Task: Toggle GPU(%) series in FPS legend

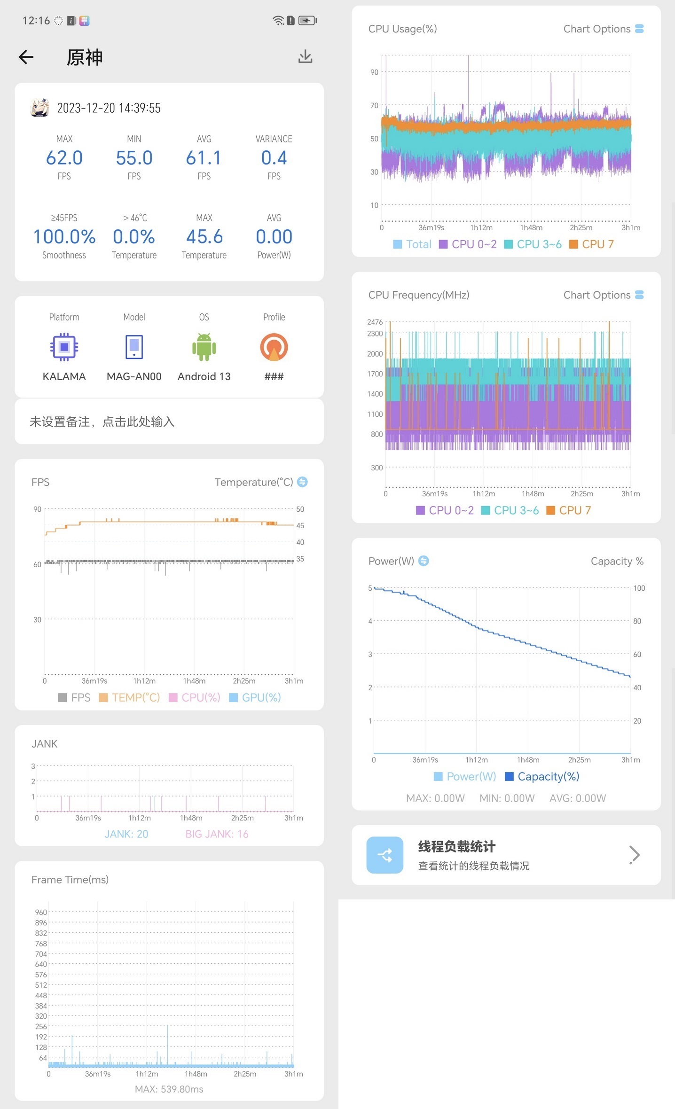Action: point(255,698)
